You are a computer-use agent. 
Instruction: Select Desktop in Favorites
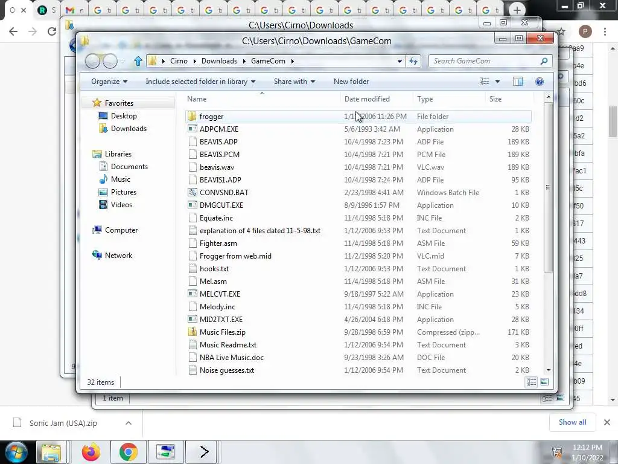pyautogui.click(x=124, y=116)
